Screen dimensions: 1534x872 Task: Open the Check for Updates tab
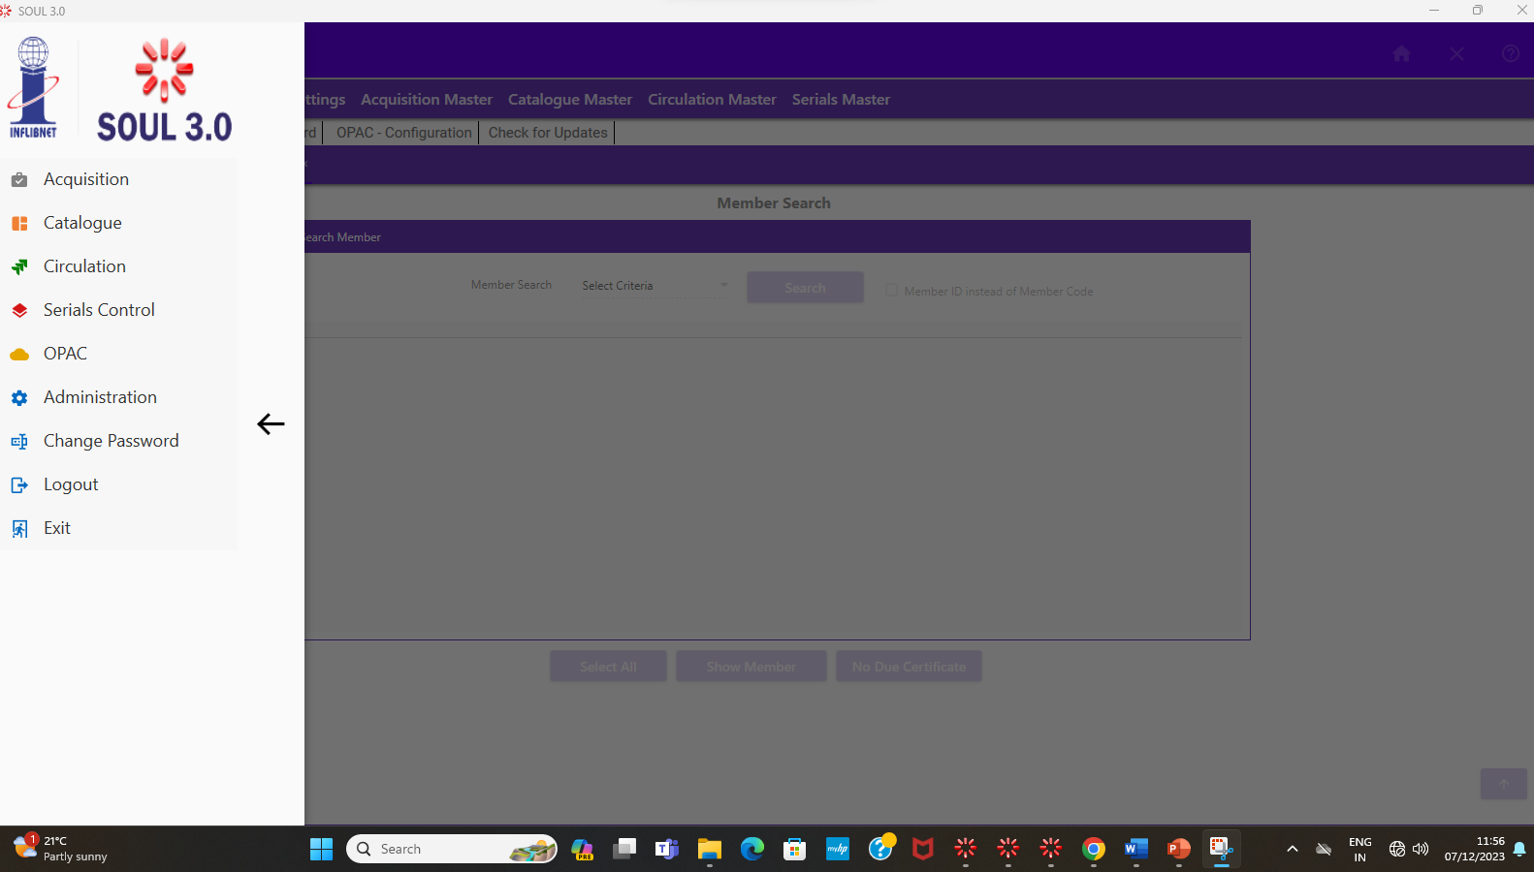click(548, 133)
